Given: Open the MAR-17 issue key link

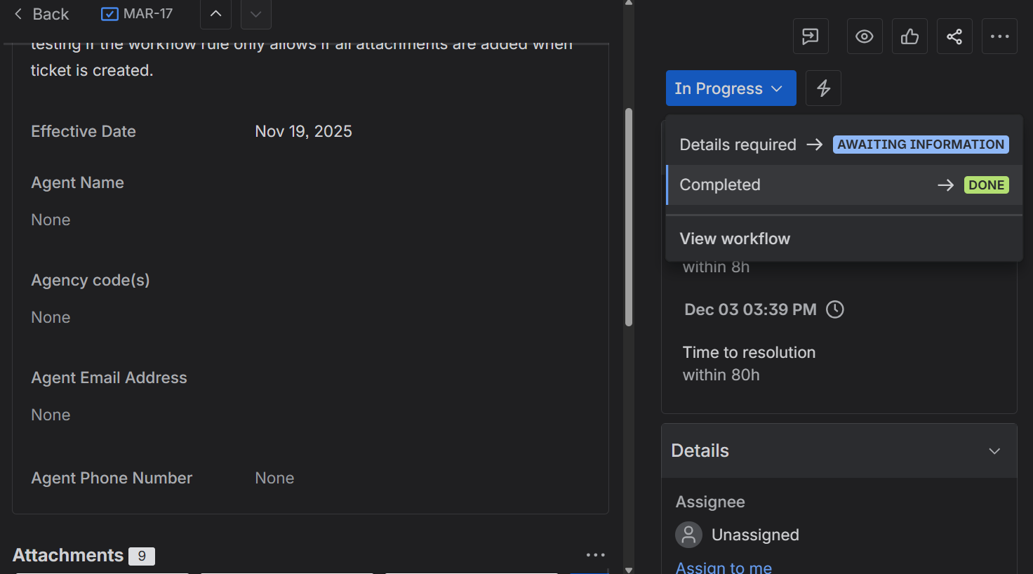Looking at the screenshot, I should point(148,14).
